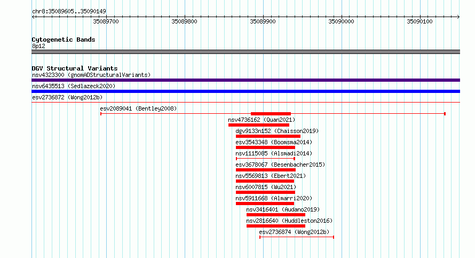Select the blue nsv6435513 variant bar
Image resolution: width=475 pixels, height=258 pixels.
point(246,91)
